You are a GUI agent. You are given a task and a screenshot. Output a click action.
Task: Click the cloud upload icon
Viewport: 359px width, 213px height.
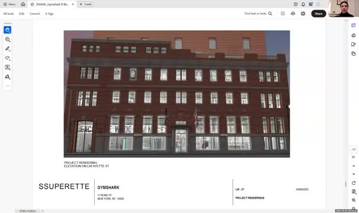[x=293, y=14]
